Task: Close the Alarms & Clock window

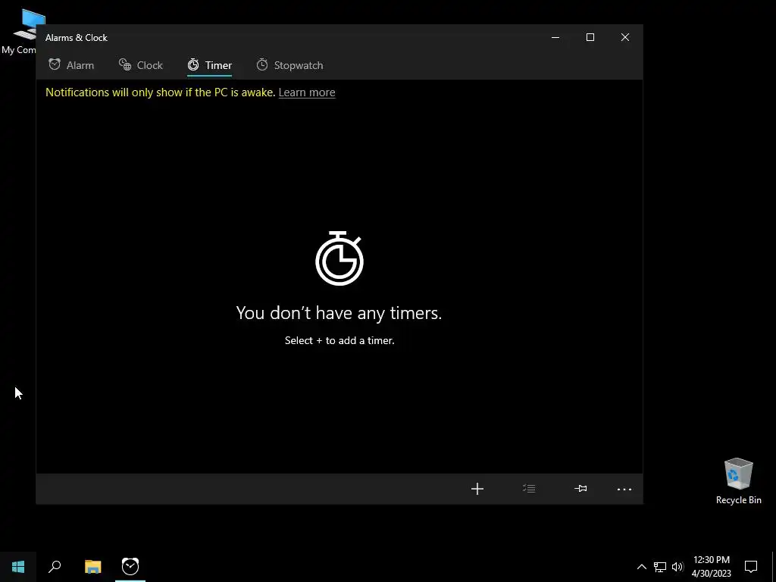Action: pyautogui.click(x=625, y=38)
